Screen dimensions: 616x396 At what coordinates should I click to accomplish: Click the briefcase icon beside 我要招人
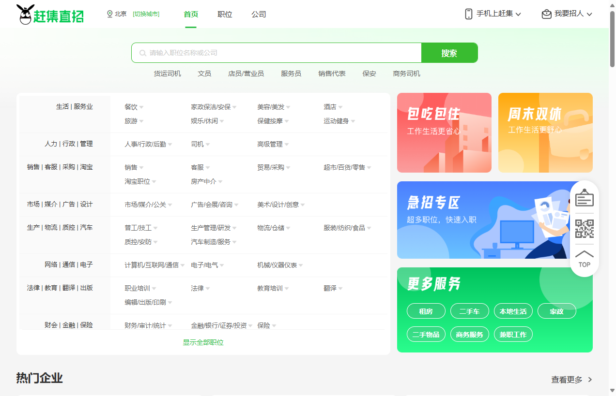[x=546, y=14]
